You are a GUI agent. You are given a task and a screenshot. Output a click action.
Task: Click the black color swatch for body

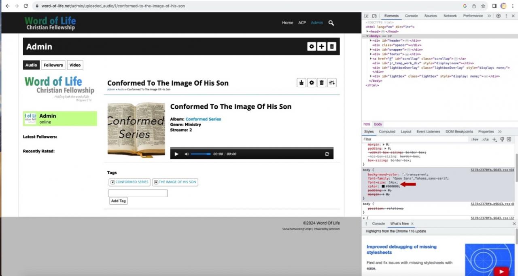(x=378, y=186)
